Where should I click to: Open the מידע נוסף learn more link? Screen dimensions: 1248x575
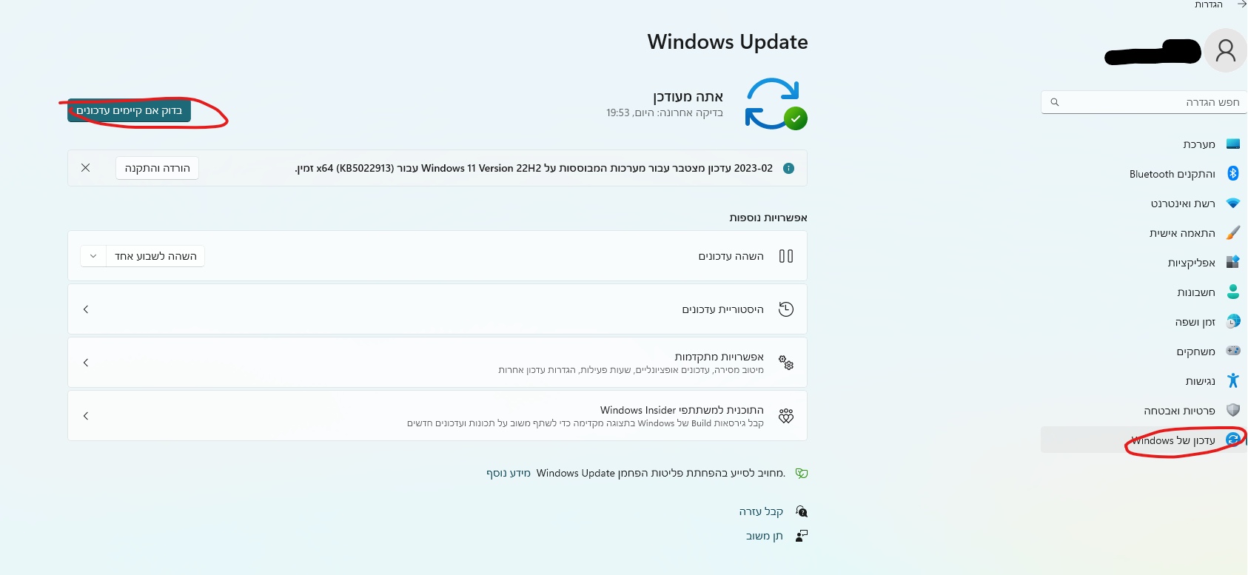[509, 473]
